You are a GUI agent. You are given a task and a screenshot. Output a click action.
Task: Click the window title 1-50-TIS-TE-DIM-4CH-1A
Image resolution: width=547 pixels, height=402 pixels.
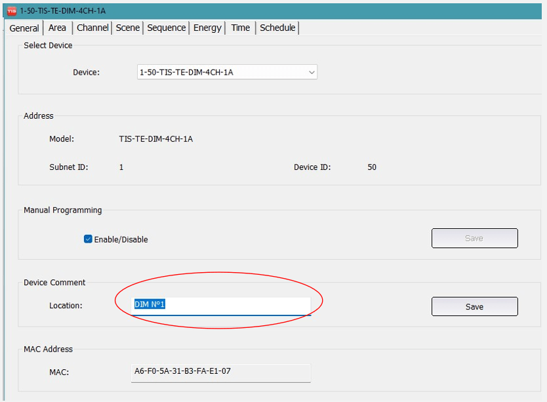[63, 11]
